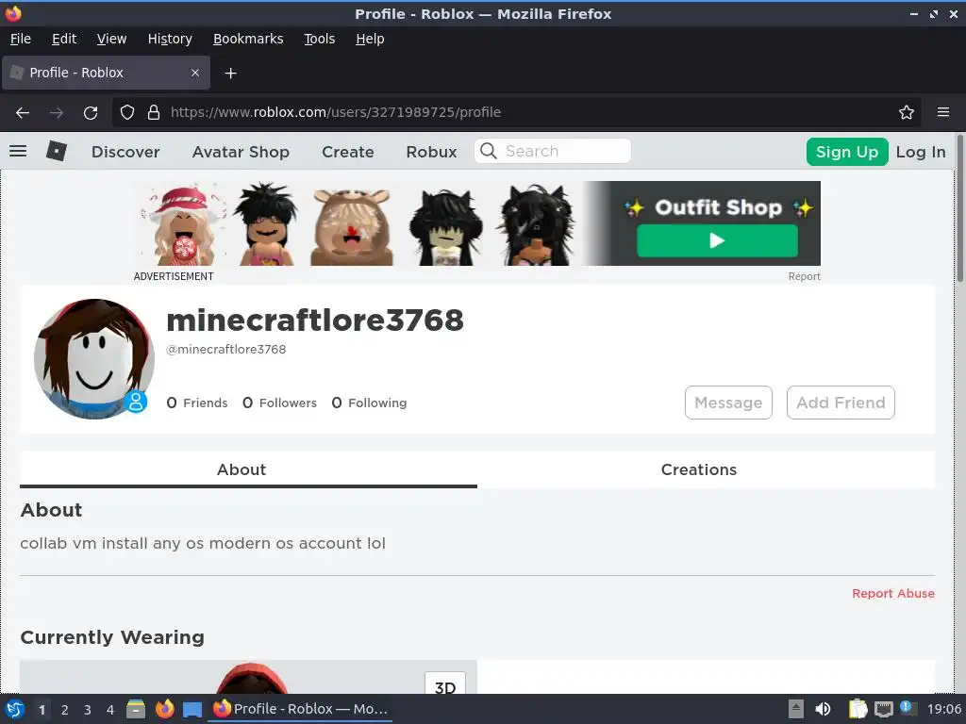Viewport: 966px width, 724px height.
Task: Open the File menu
Action: point(21,39)
